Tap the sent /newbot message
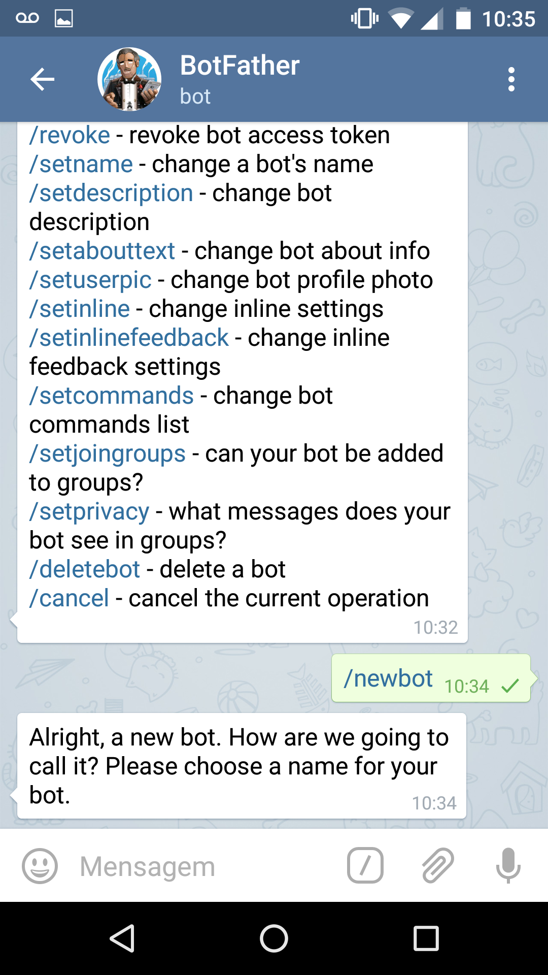Image resolution: width=548 pixels, height=975 pixels. pyautogui.click(x=431, y=678)
